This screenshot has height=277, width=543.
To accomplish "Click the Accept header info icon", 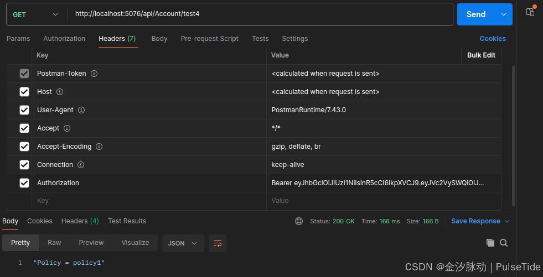I will pos(67,128).
